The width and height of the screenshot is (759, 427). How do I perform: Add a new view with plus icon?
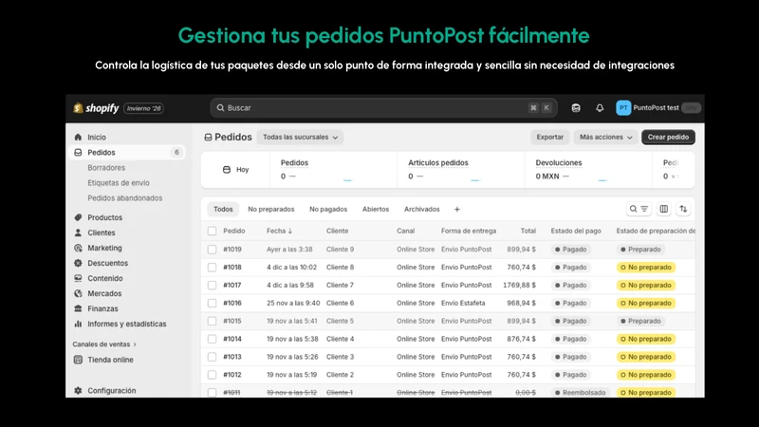(457, 209)
